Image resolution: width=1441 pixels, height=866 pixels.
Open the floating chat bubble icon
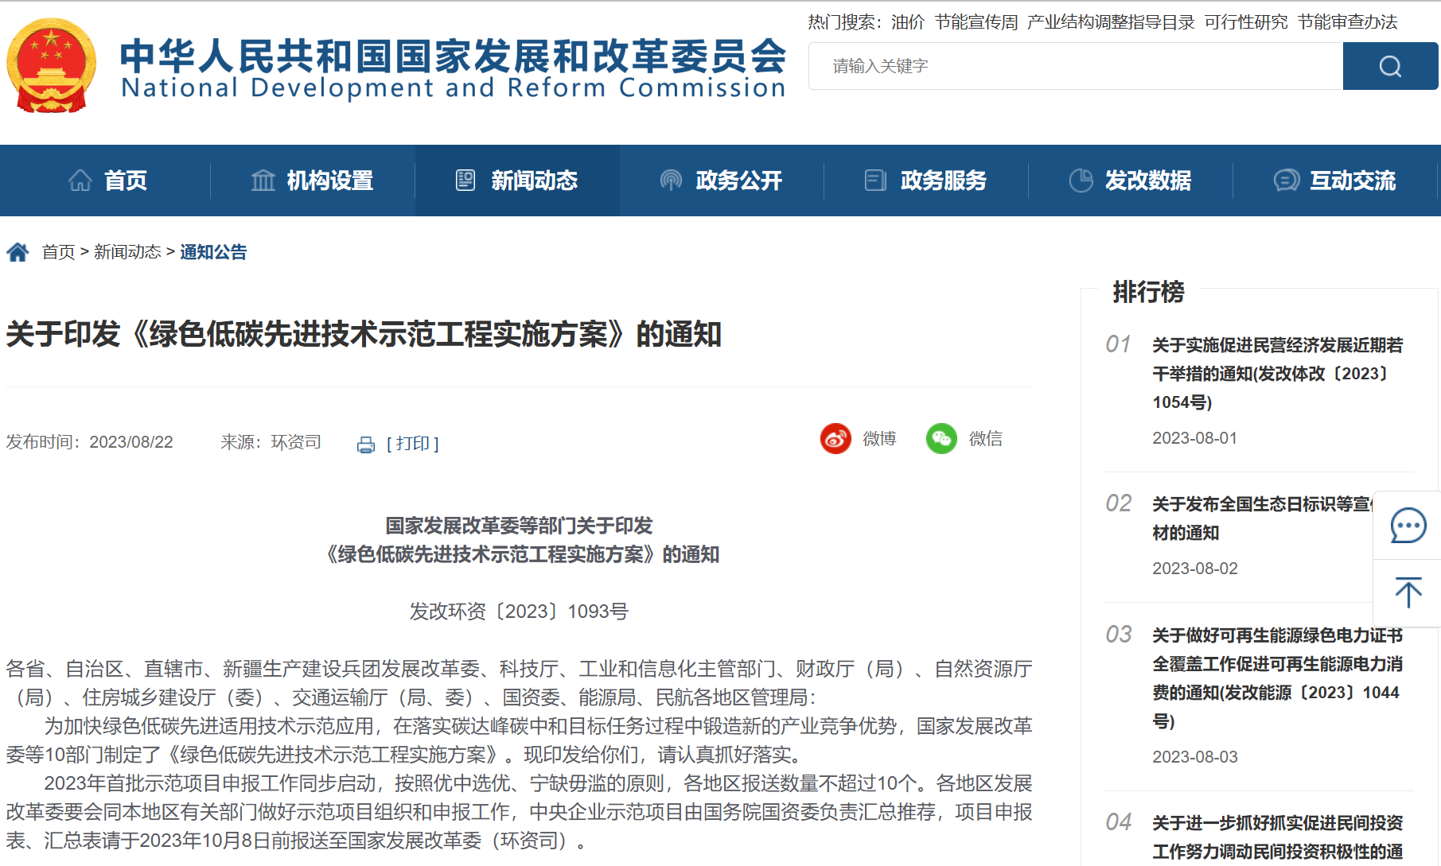(x=1407, y=526)
